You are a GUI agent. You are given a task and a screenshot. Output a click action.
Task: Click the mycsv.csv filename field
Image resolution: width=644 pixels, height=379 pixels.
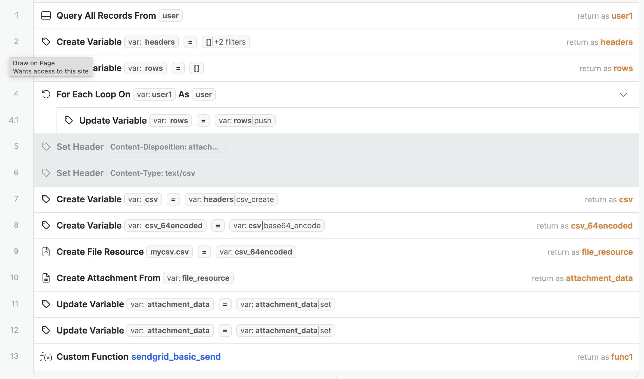pos(169,252)
